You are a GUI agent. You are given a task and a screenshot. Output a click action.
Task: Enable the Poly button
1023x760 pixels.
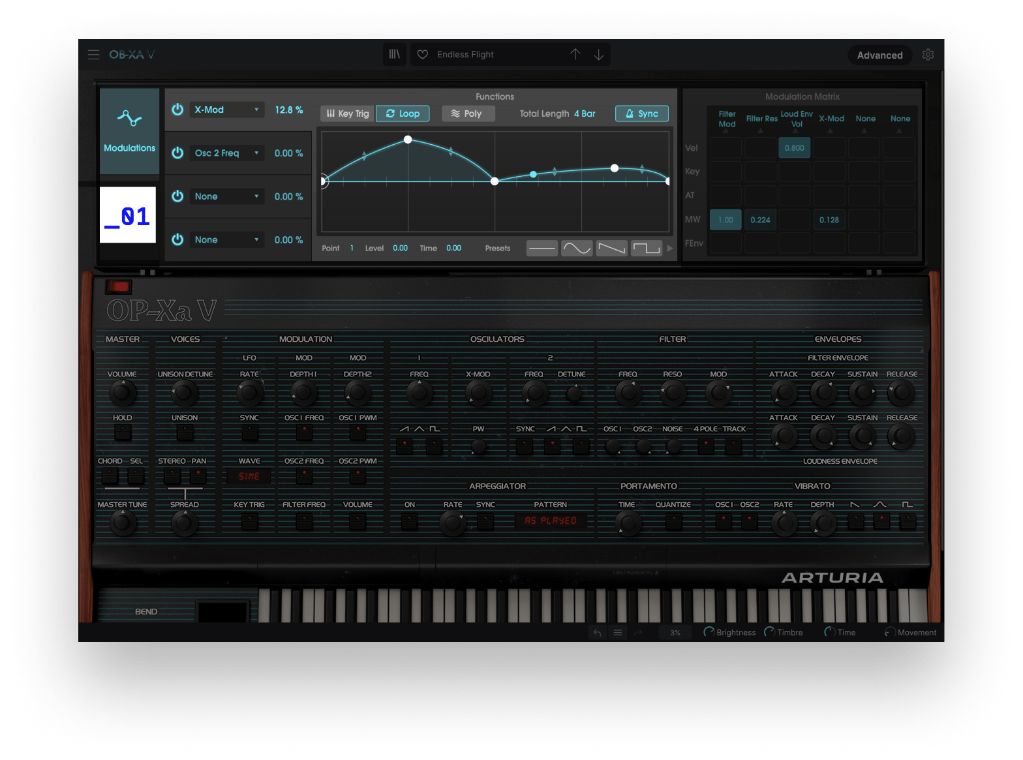click(467, 114)
